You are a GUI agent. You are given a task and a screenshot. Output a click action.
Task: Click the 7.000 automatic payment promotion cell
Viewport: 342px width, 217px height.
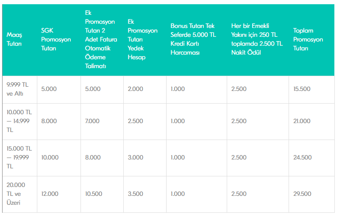pyautogui.click(x=92, y=121)
